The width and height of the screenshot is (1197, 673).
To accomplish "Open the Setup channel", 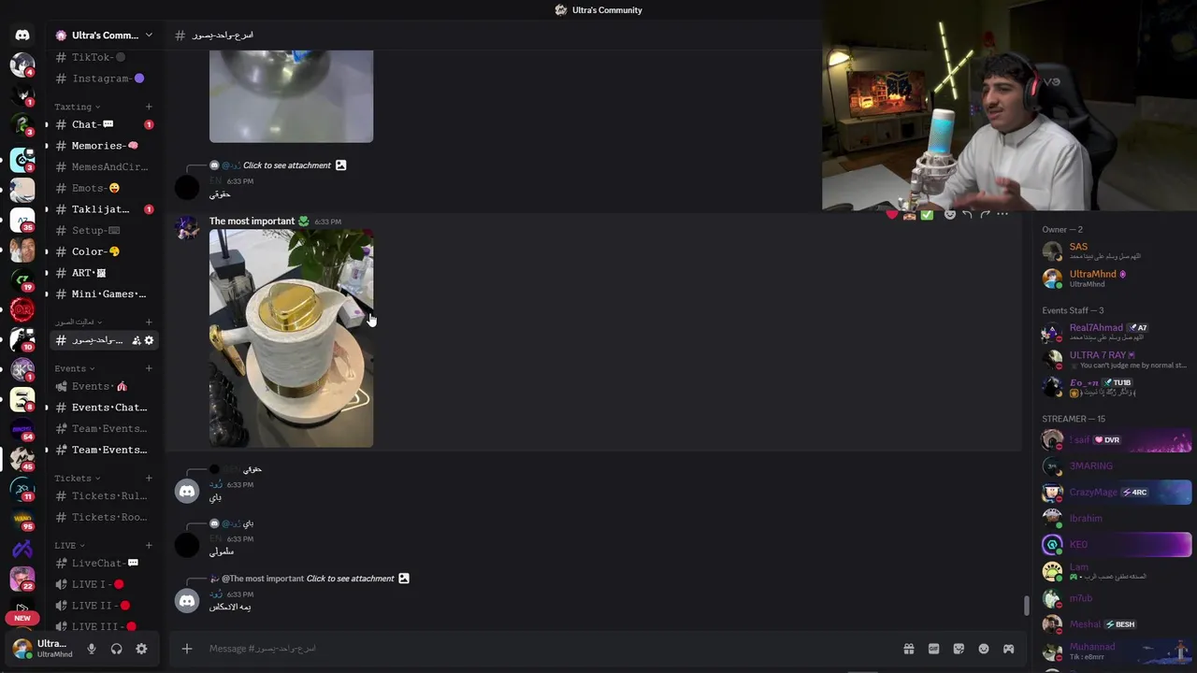I will tap(103, 230).
